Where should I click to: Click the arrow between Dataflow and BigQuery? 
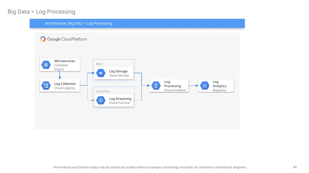tap(193, 86)
